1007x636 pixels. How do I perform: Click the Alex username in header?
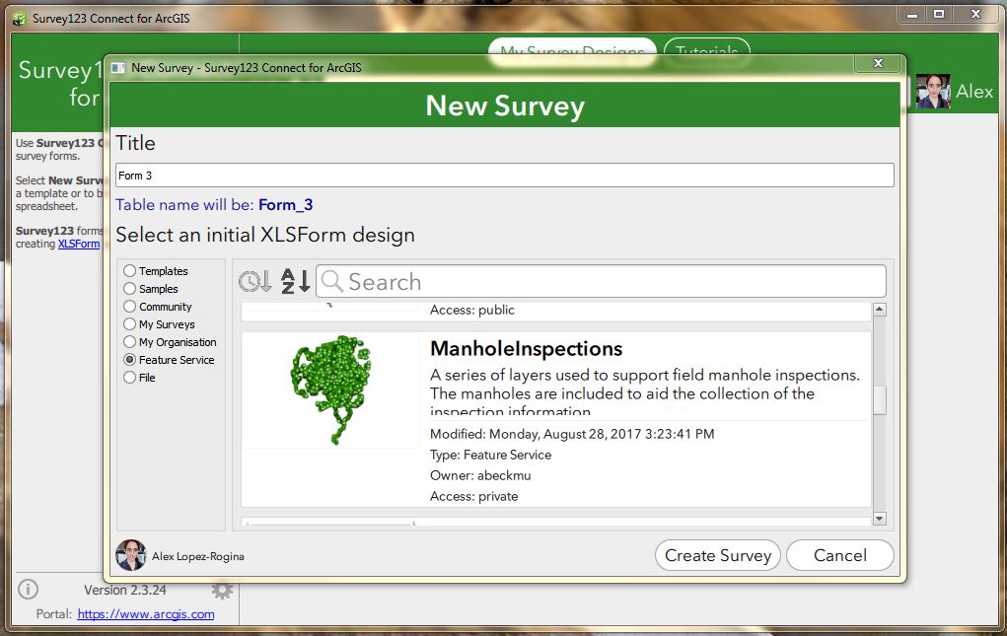[x=974, y=91]
